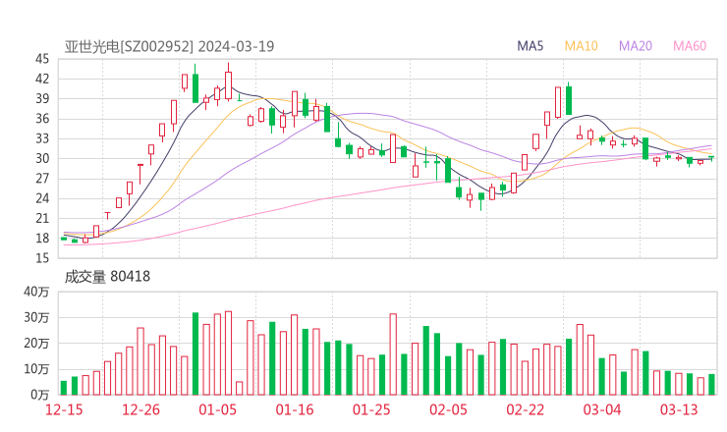Click the 21 price axis label
Viewport: 727px width, 432px height.
click(42, 218)
